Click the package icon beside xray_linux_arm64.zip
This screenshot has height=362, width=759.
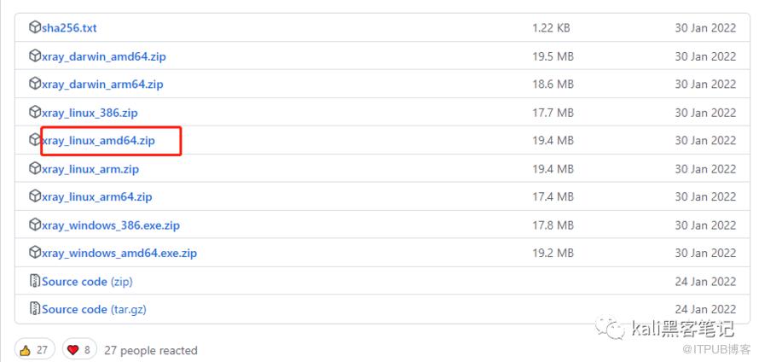35,197
